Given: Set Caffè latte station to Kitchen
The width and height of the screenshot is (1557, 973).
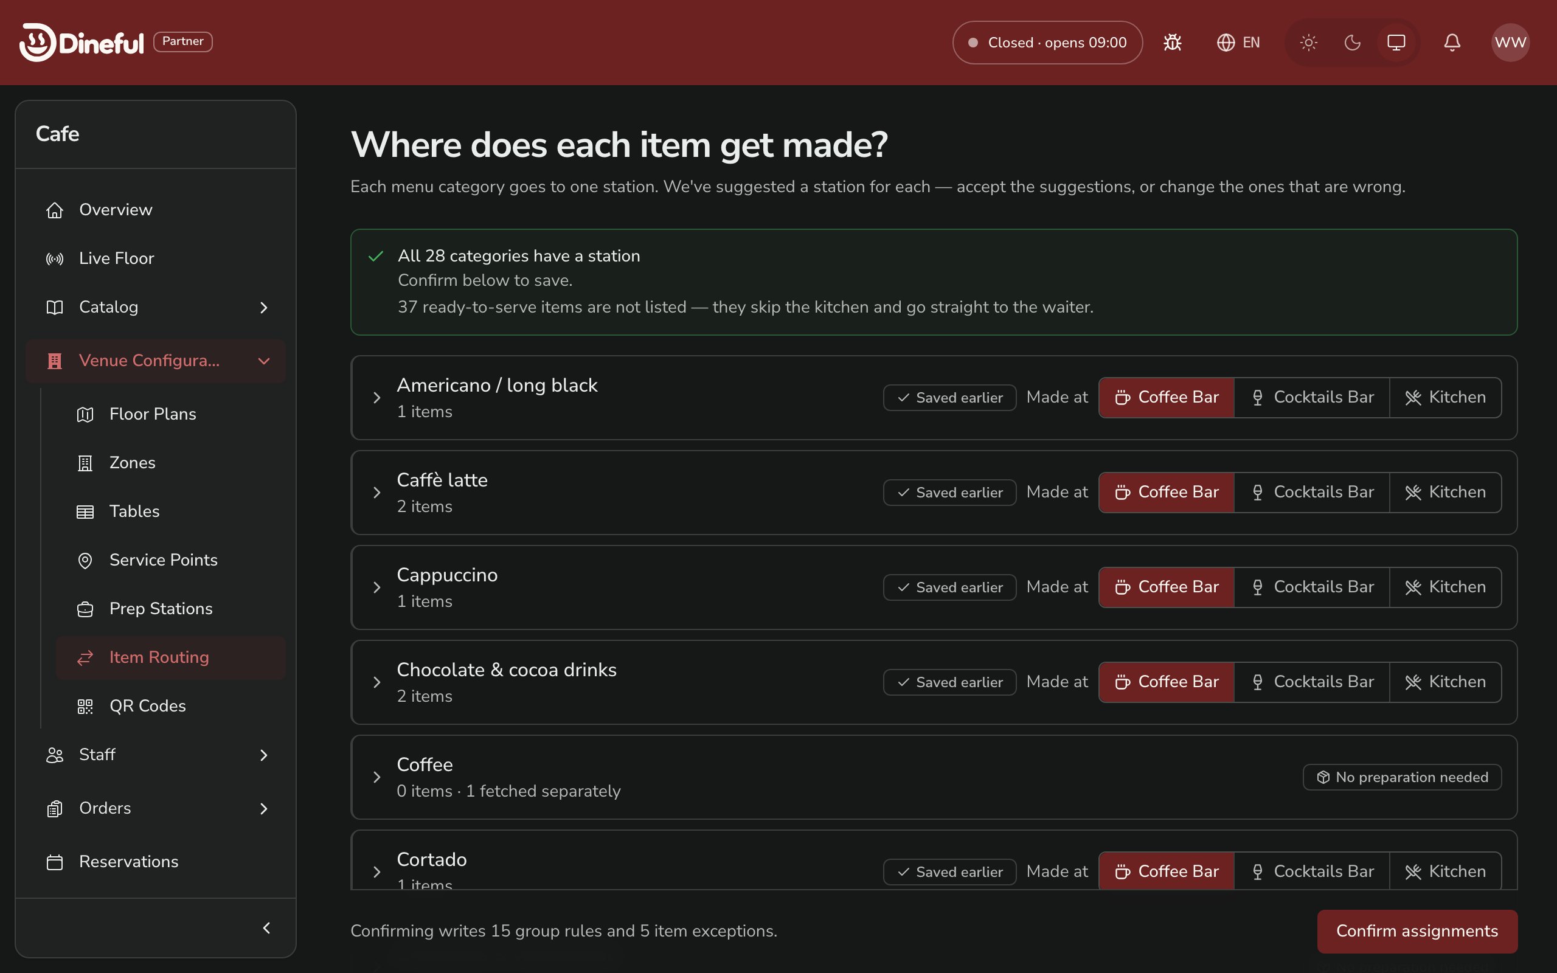Looking at the screenshot, I should point(1446,493).
